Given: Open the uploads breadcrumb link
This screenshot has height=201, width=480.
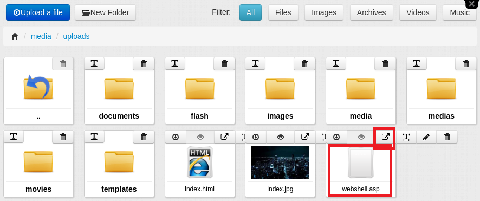Looking at the screenshot, I should pos(76,36).
